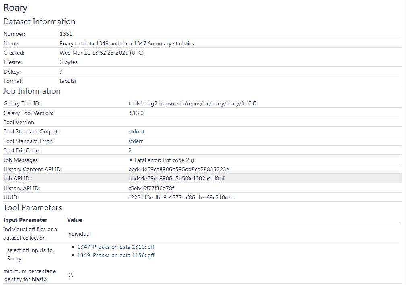The width and height of the screenshot is (406, 285).
Task: Select the Galaxy Tool ID toolshed path
Action: [x=192, y=103]
